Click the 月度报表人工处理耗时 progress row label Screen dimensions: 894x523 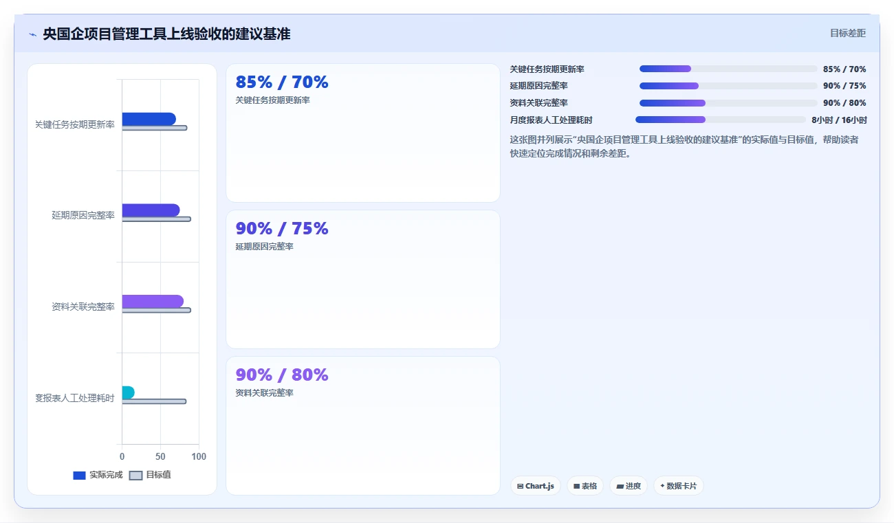click(551, 120)
